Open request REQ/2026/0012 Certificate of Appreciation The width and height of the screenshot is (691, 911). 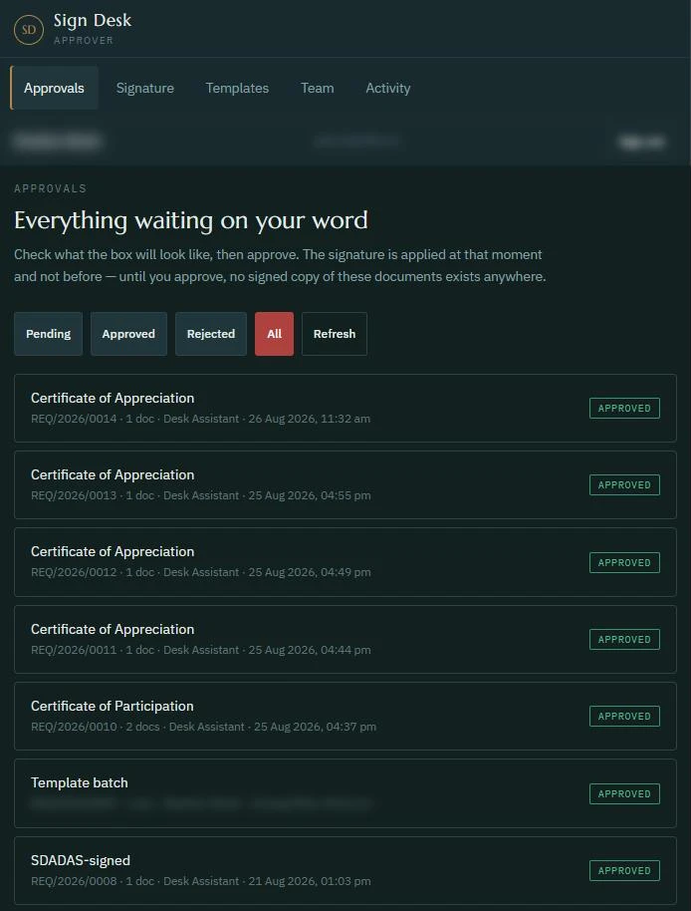345,562
